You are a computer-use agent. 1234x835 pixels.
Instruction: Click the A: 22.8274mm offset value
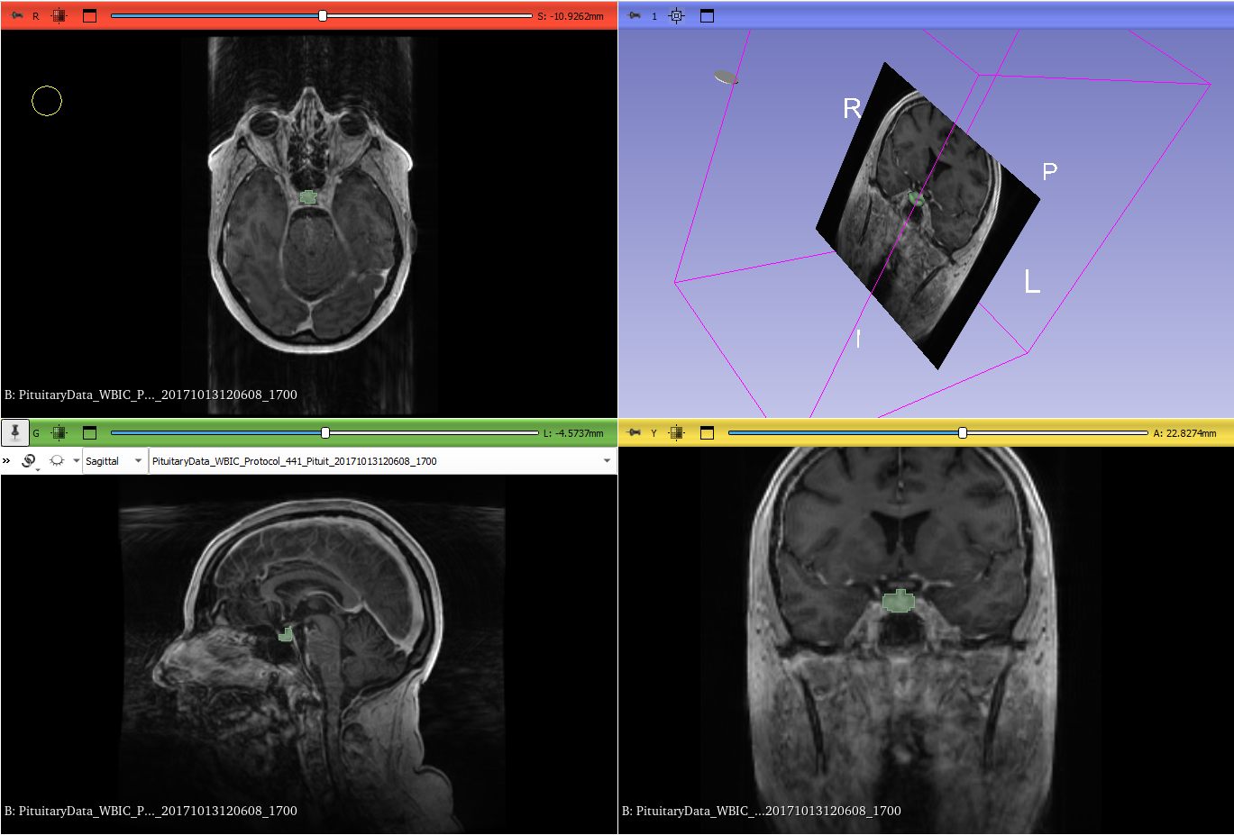pos(1184,433)
